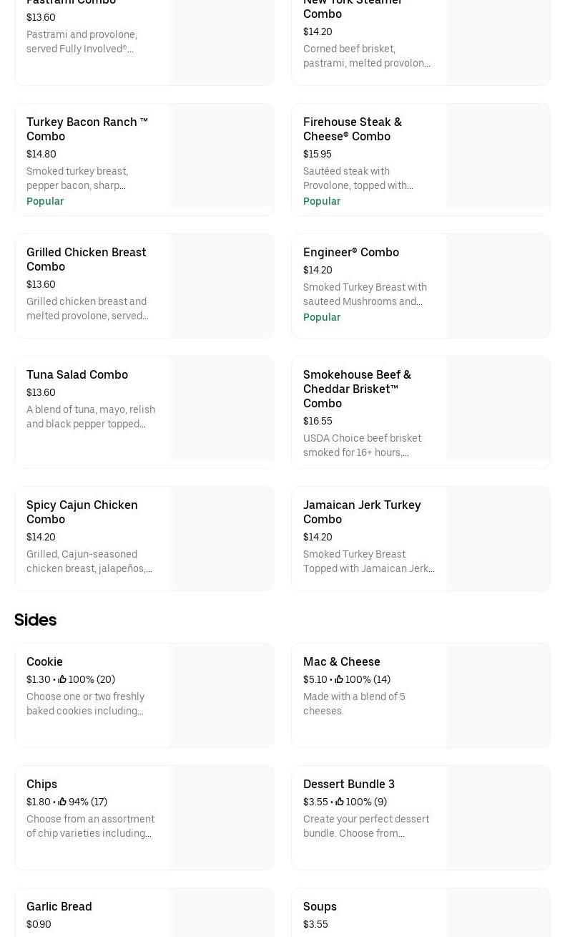Click the thumbs-up icon on Dessert Bundle 3
The width and height of the screenshot is (575, 937).
click(x=339, y=802)
